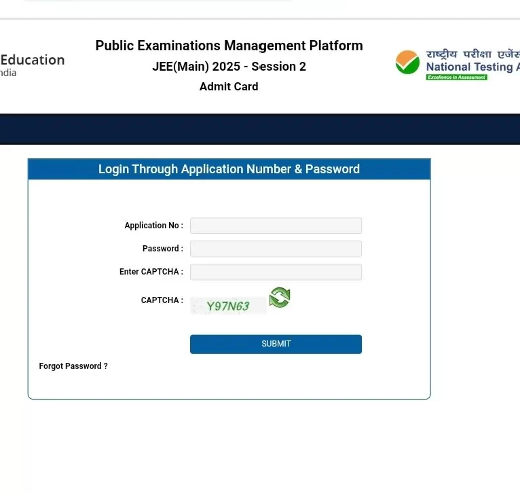Focus the Password input field

276,249
